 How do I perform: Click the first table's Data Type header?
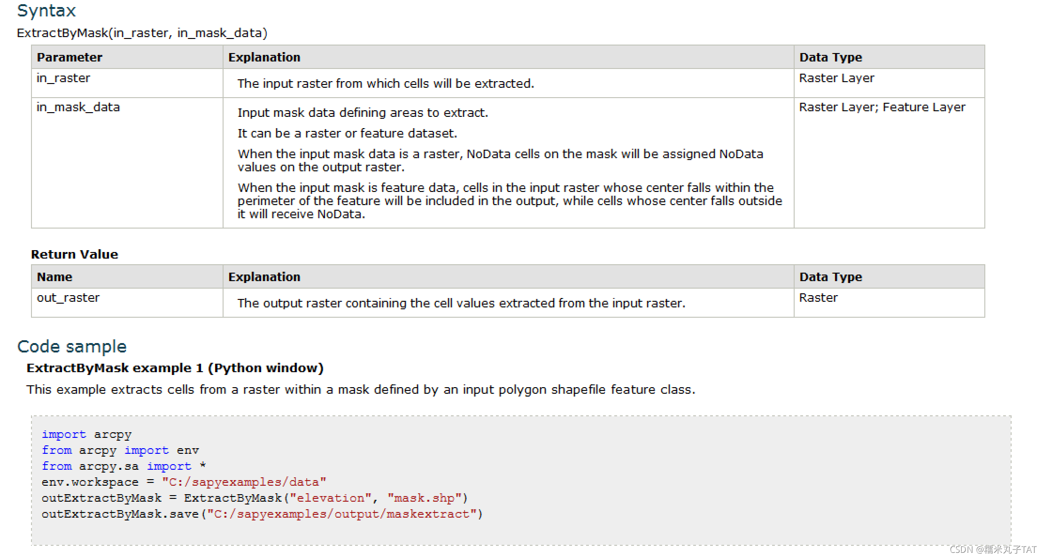[x=830, y=57]
